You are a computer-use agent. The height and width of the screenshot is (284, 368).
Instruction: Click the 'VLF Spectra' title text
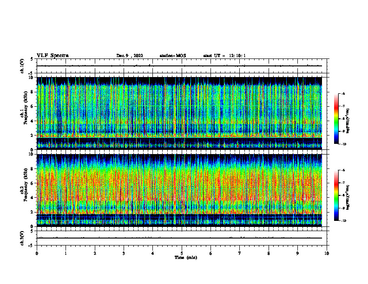pos(53,56)
